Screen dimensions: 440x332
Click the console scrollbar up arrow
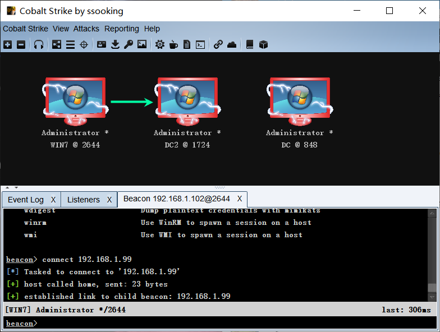(432, 213)
